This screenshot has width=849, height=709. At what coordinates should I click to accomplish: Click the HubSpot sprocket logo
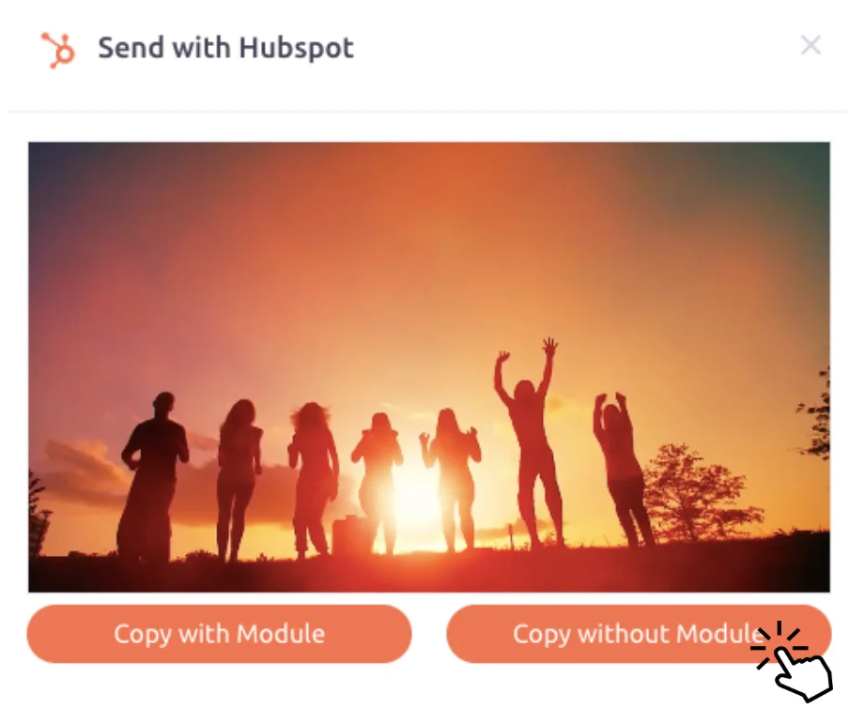[x=58, y=51]
